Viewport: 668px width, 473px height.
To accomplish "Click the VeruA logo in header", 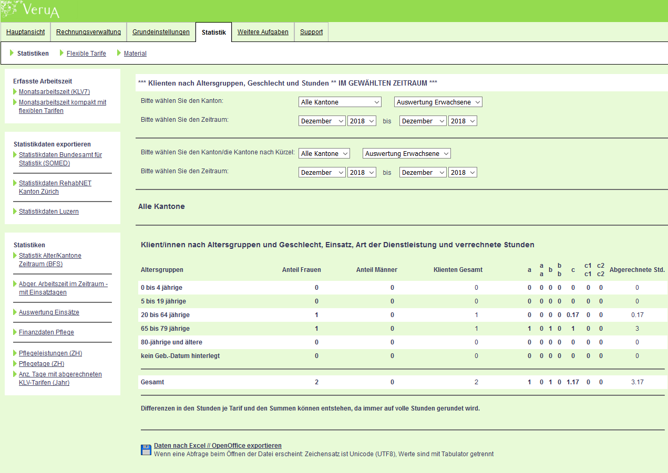I will coord(32,9).
